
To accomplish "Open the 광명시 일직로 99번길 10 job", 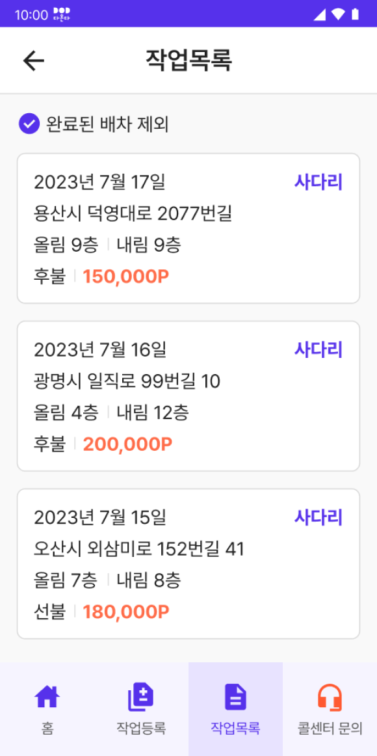I will pos(188,396).
